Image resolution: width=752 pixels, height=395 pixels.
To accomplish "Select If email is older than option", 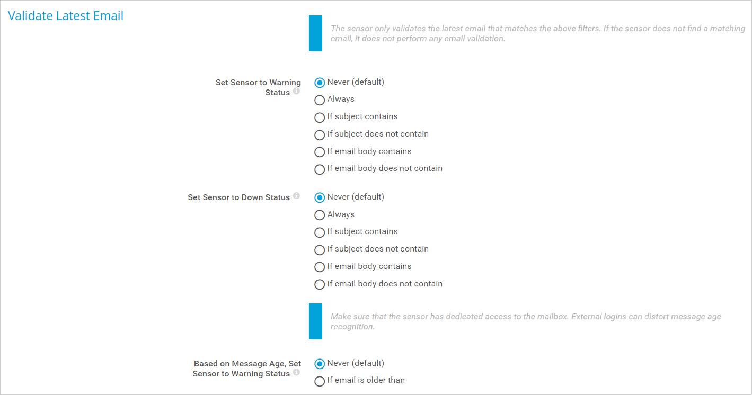I will click(x=320, y=381).
